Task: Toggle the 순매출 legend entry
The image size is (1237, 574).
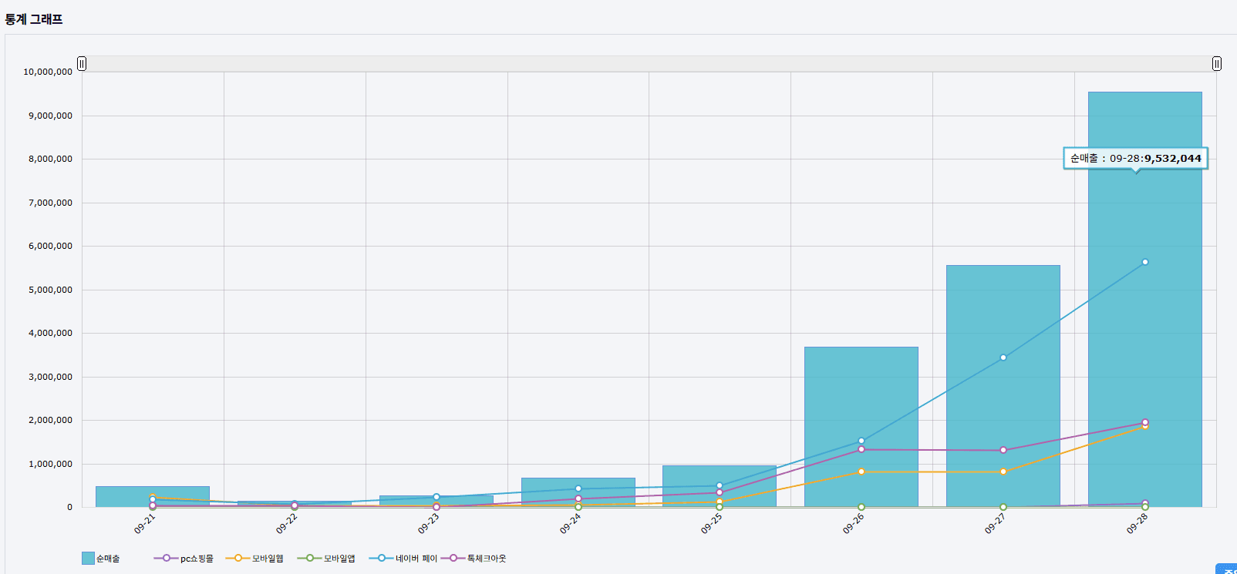Action: (x=101, y=559)
